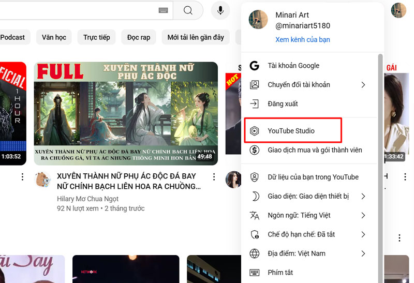Screen dimensions: 414x283
Task: Click the language translate icon
Action: (x=255, y=215)
